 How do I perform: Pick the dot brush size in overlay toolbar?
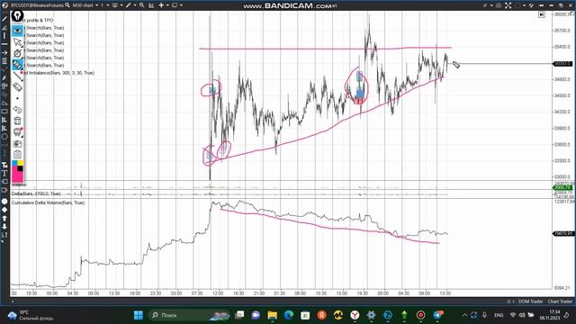17,98
